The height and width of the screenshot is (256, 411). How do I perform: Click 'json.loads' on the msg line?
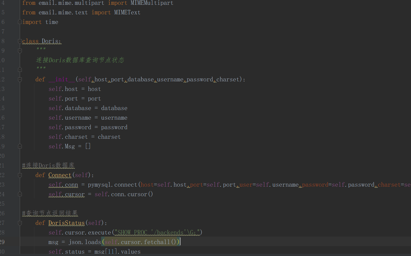point(85,242)
